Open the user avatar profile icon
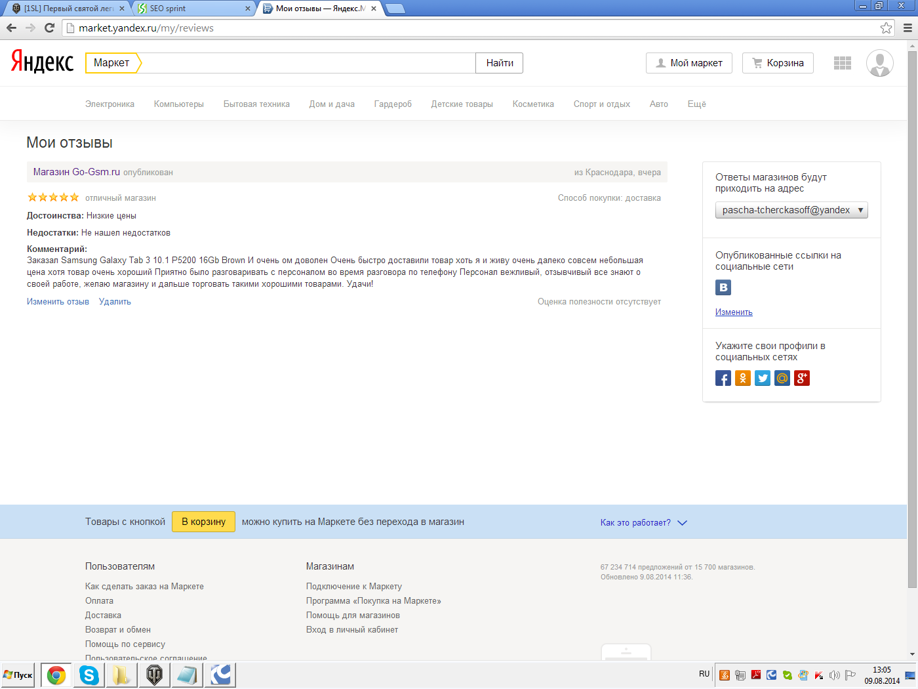 [879, 63]
